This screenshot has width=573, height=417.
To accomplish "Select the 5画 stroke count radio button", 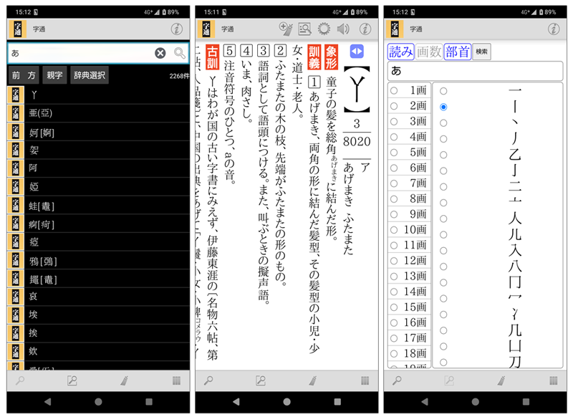I will (394, 153).
